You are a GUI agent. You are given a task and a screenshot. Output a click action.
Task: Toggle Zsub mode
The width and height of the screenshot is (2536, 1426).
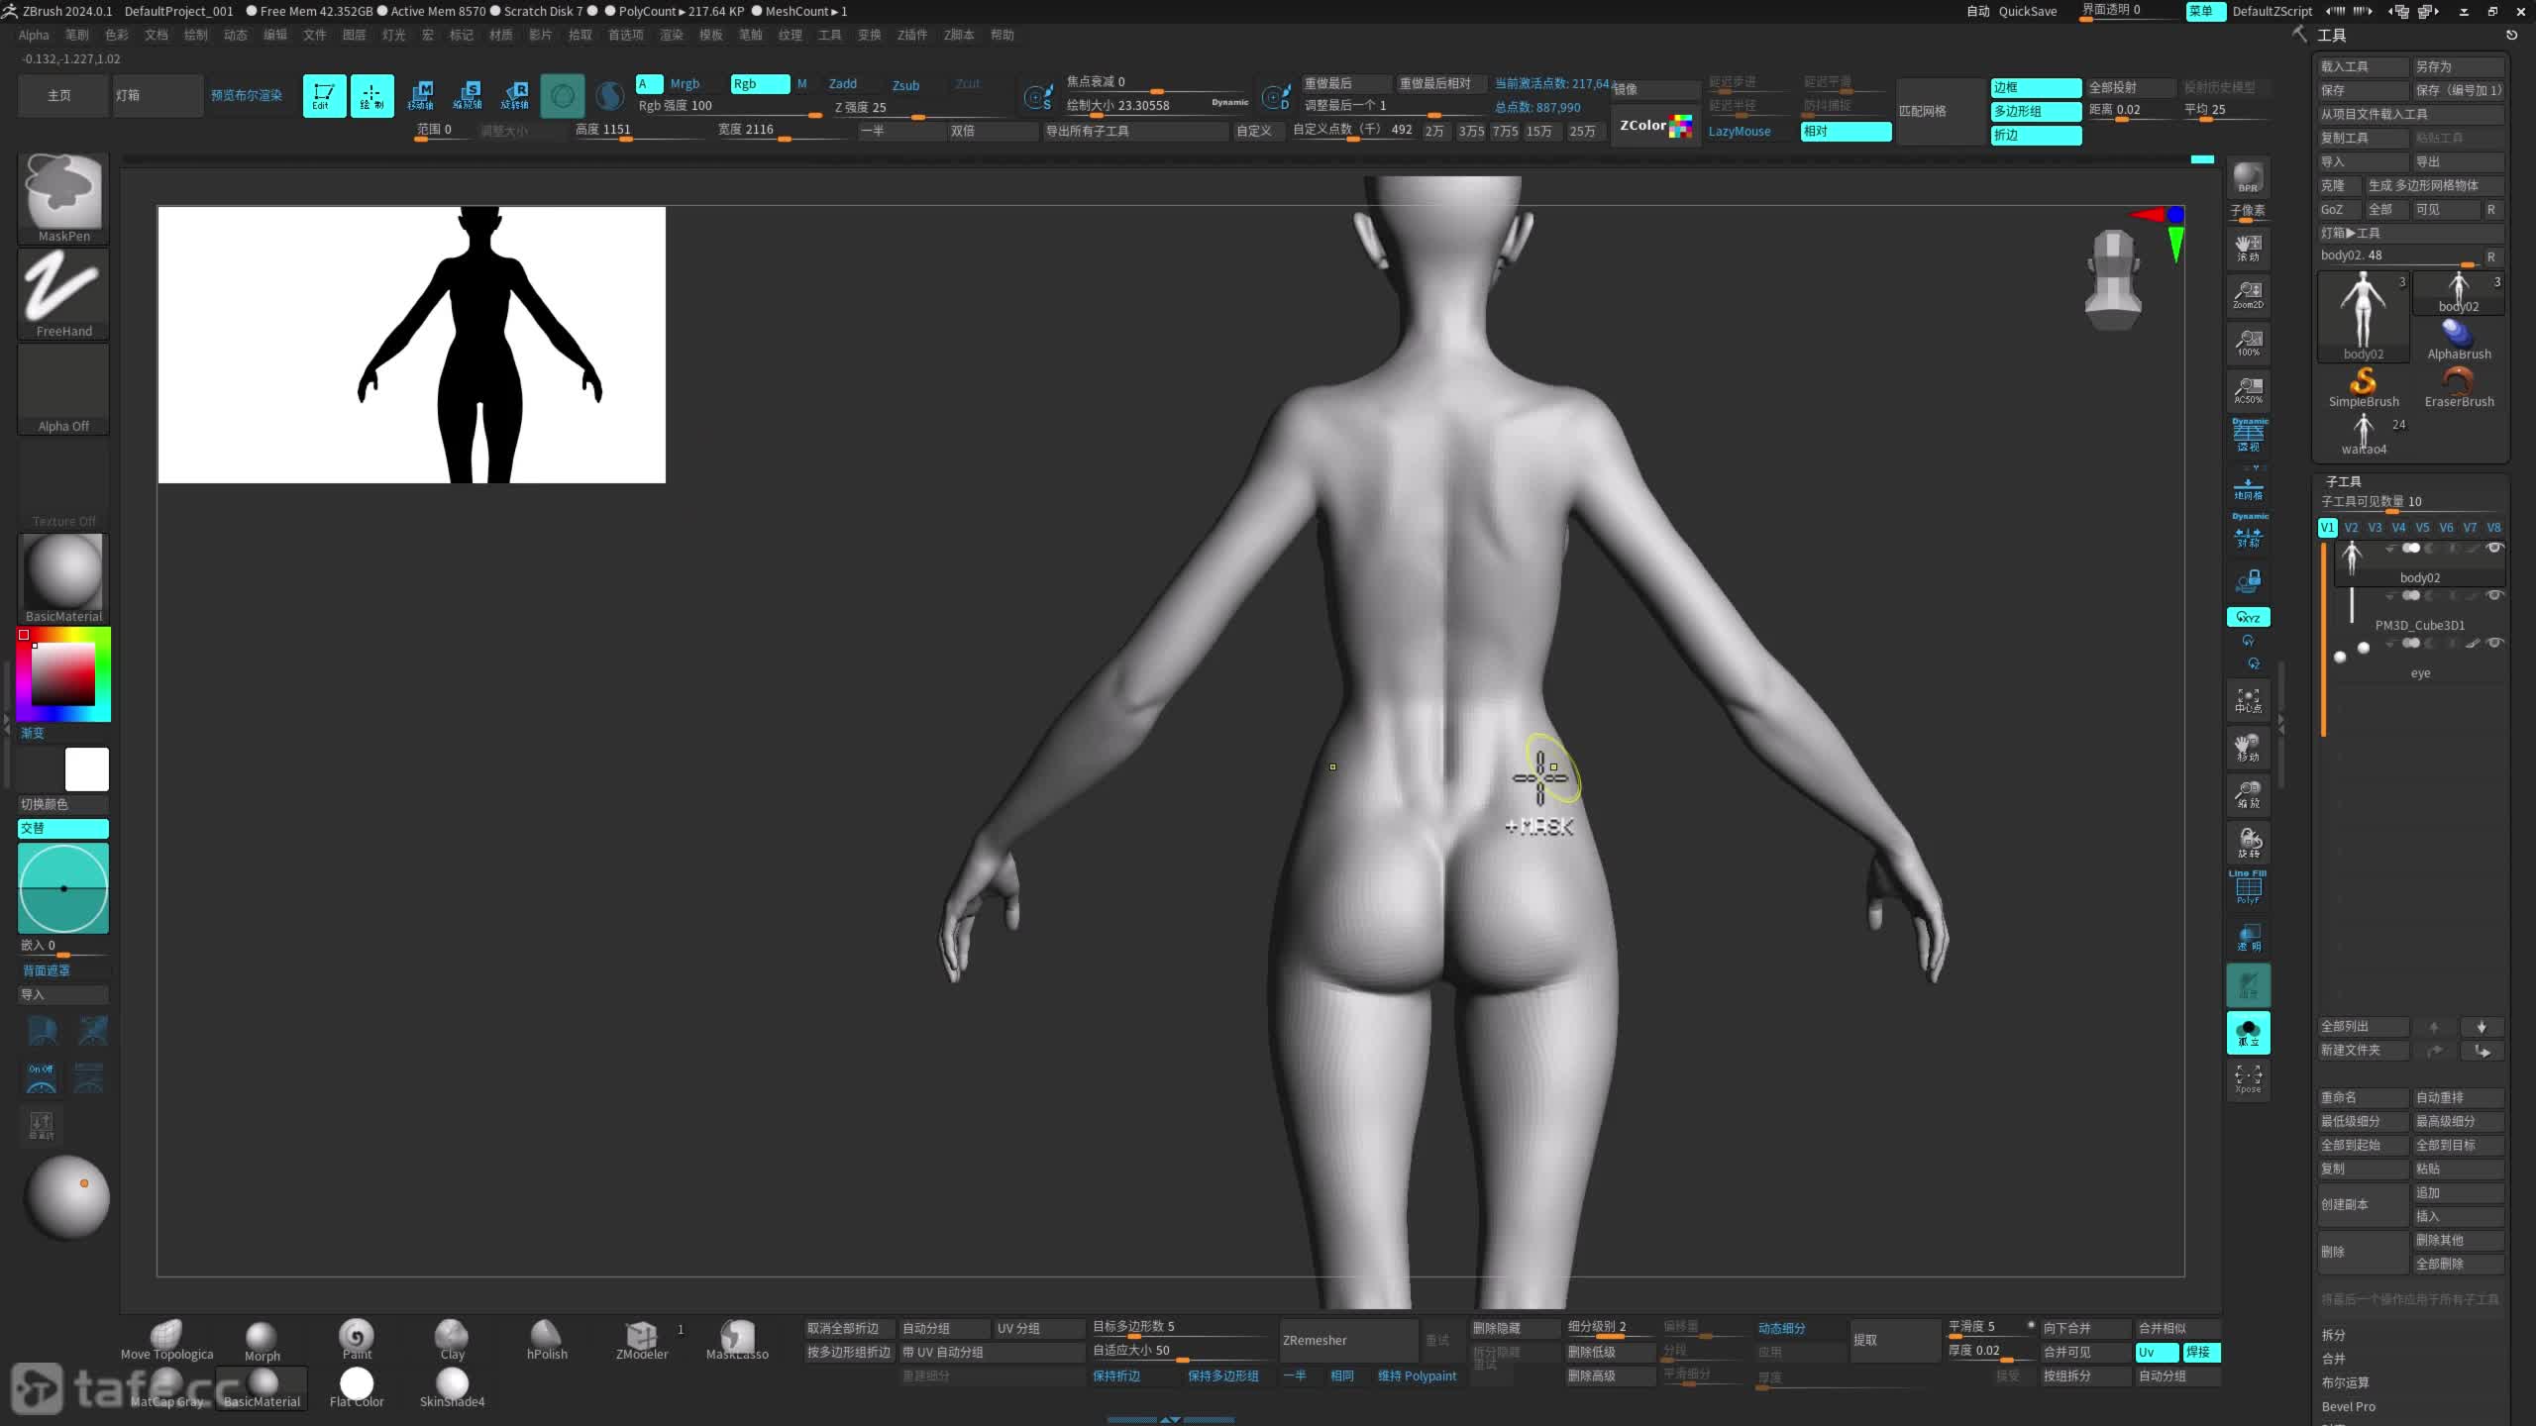coord(905,85)
